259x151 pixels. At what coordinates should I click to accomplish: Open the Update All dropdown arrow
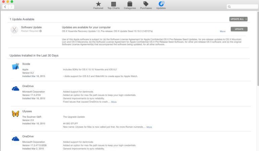point(246,19)
